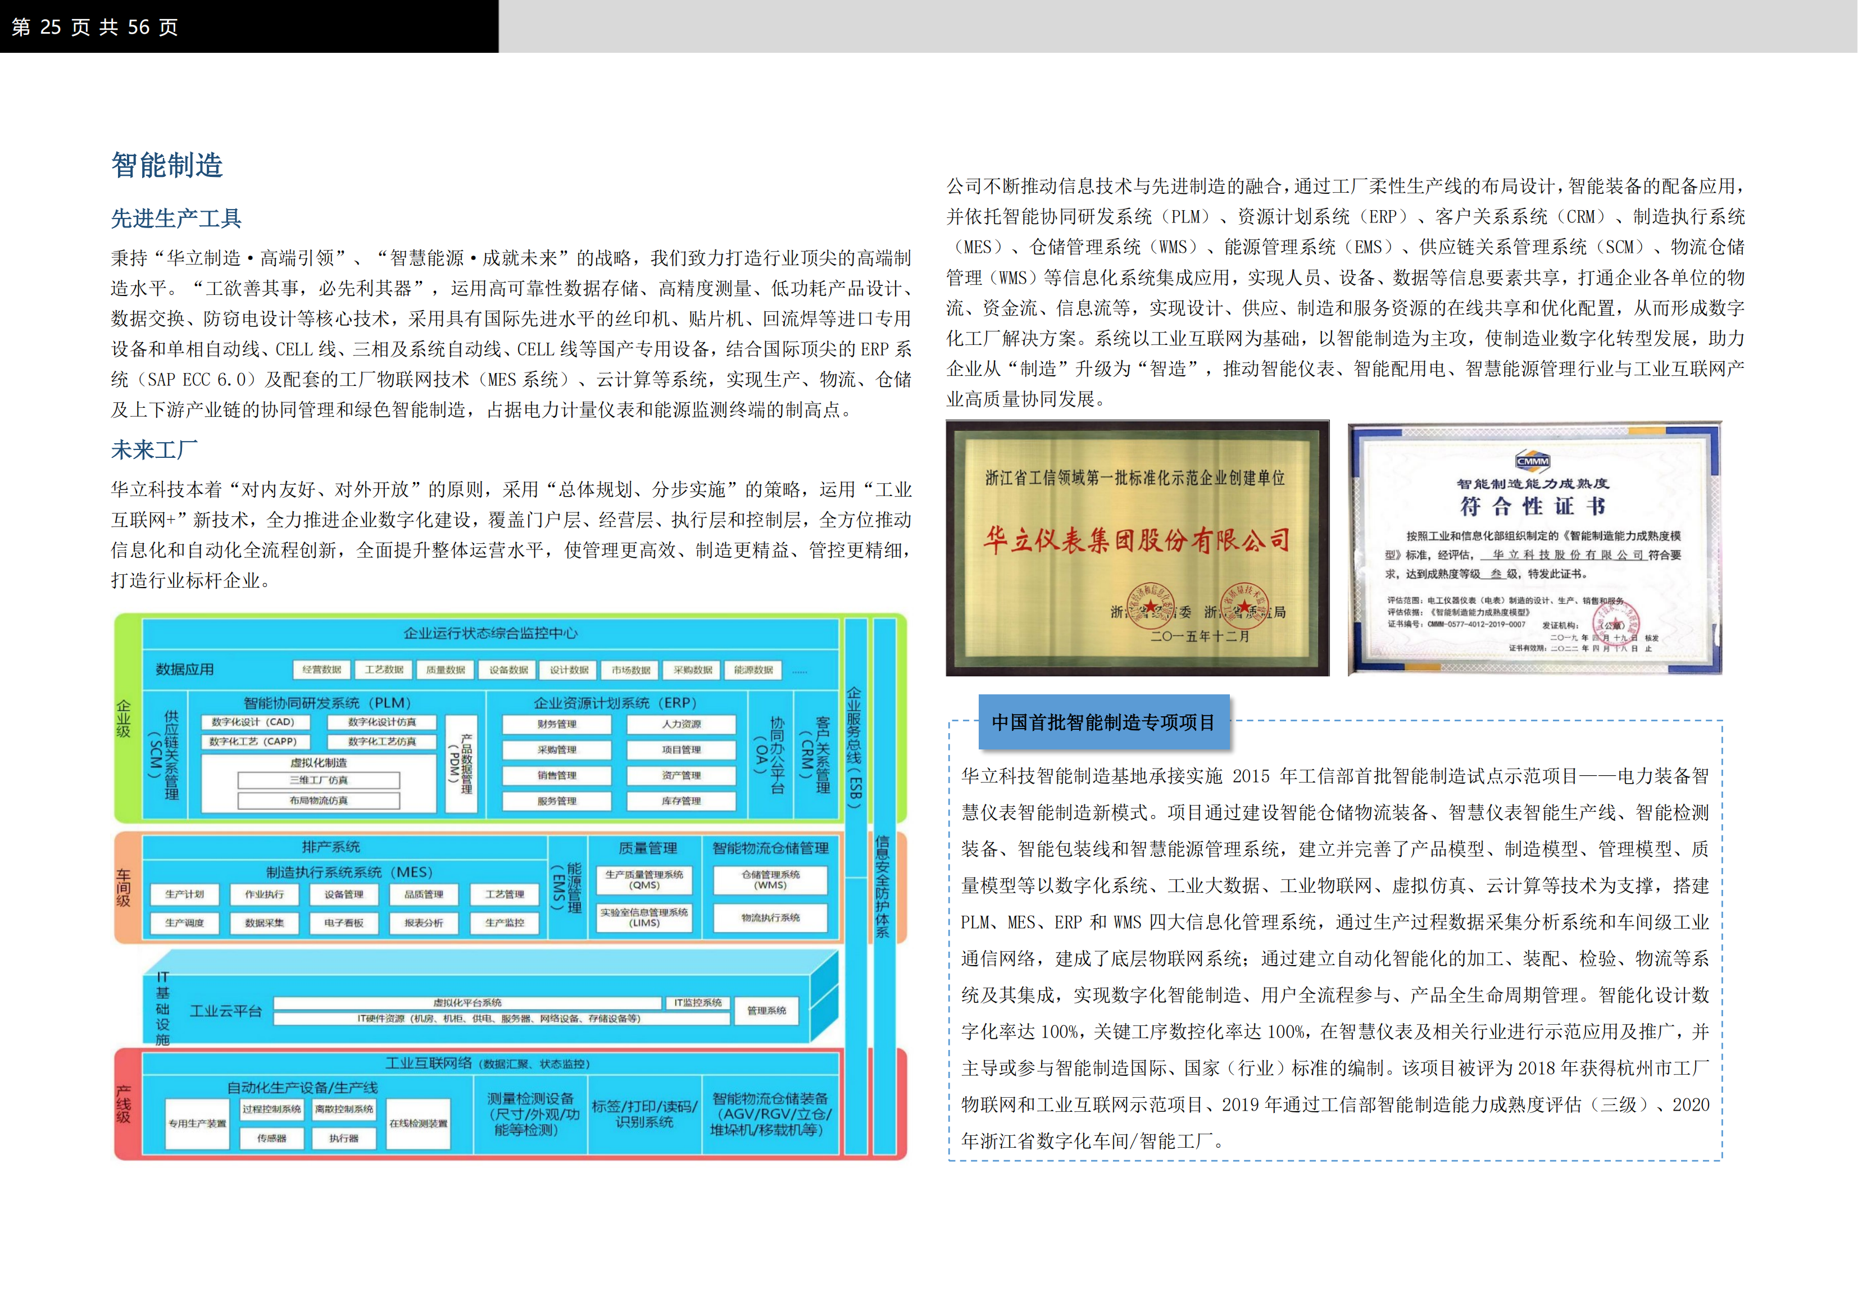Image resolution: width=1858 pixels, height=1314 pixels.
Task: Open the 符合性证书 certificate image
Action: (x=1534, y=548)
